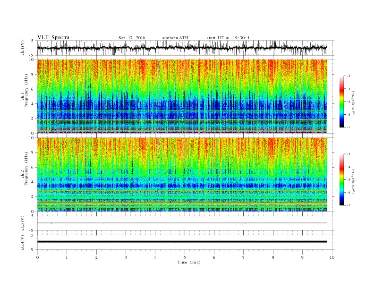Click the date 'Sep. 17, 2016'
374x289 pixels.
(132, 38)
